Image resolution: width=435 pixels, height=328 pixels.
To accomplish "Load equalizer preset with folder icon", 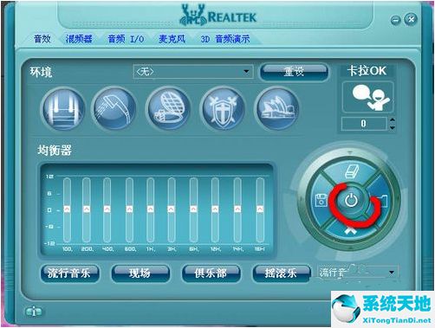I will pyautogui.click(x=383, y=201).
